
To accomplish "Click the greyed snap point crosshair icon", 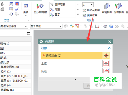I will click(x=86, y=26).
